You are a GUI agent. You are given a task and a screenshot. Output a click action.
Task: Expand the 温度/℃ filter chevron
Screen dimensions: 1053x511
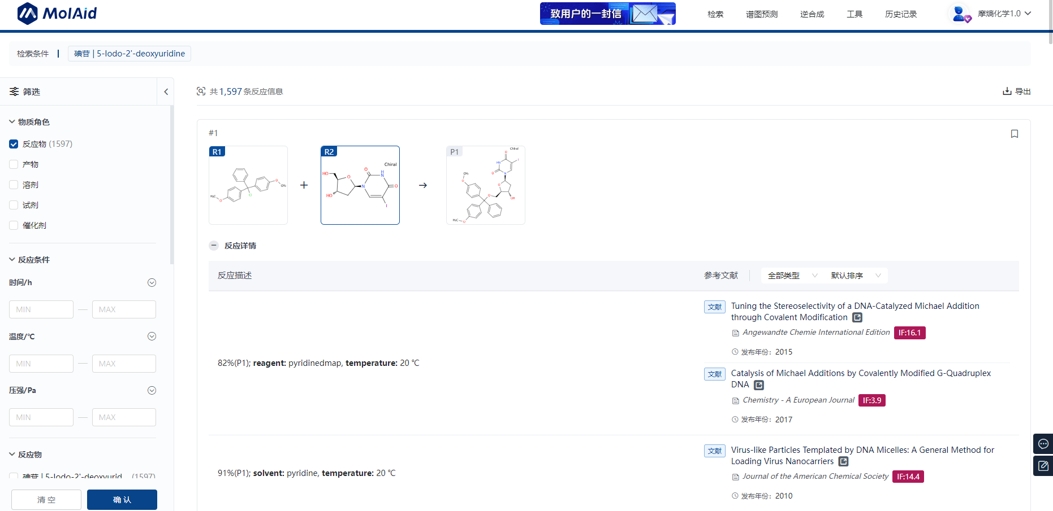(x=152, y=337)
